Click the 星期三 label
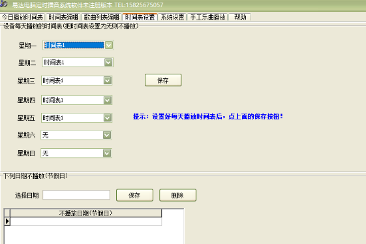 coord(26,81)
